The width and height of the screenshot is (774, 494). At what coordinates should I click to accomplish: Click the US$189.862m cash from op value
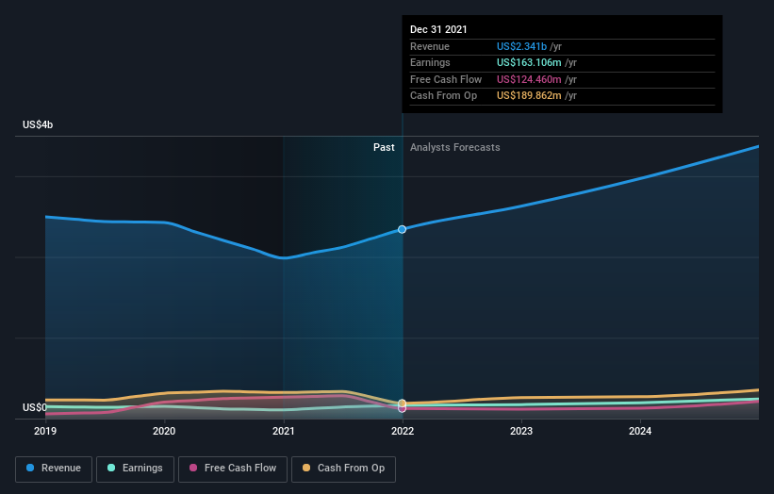(x=529, y=96)
